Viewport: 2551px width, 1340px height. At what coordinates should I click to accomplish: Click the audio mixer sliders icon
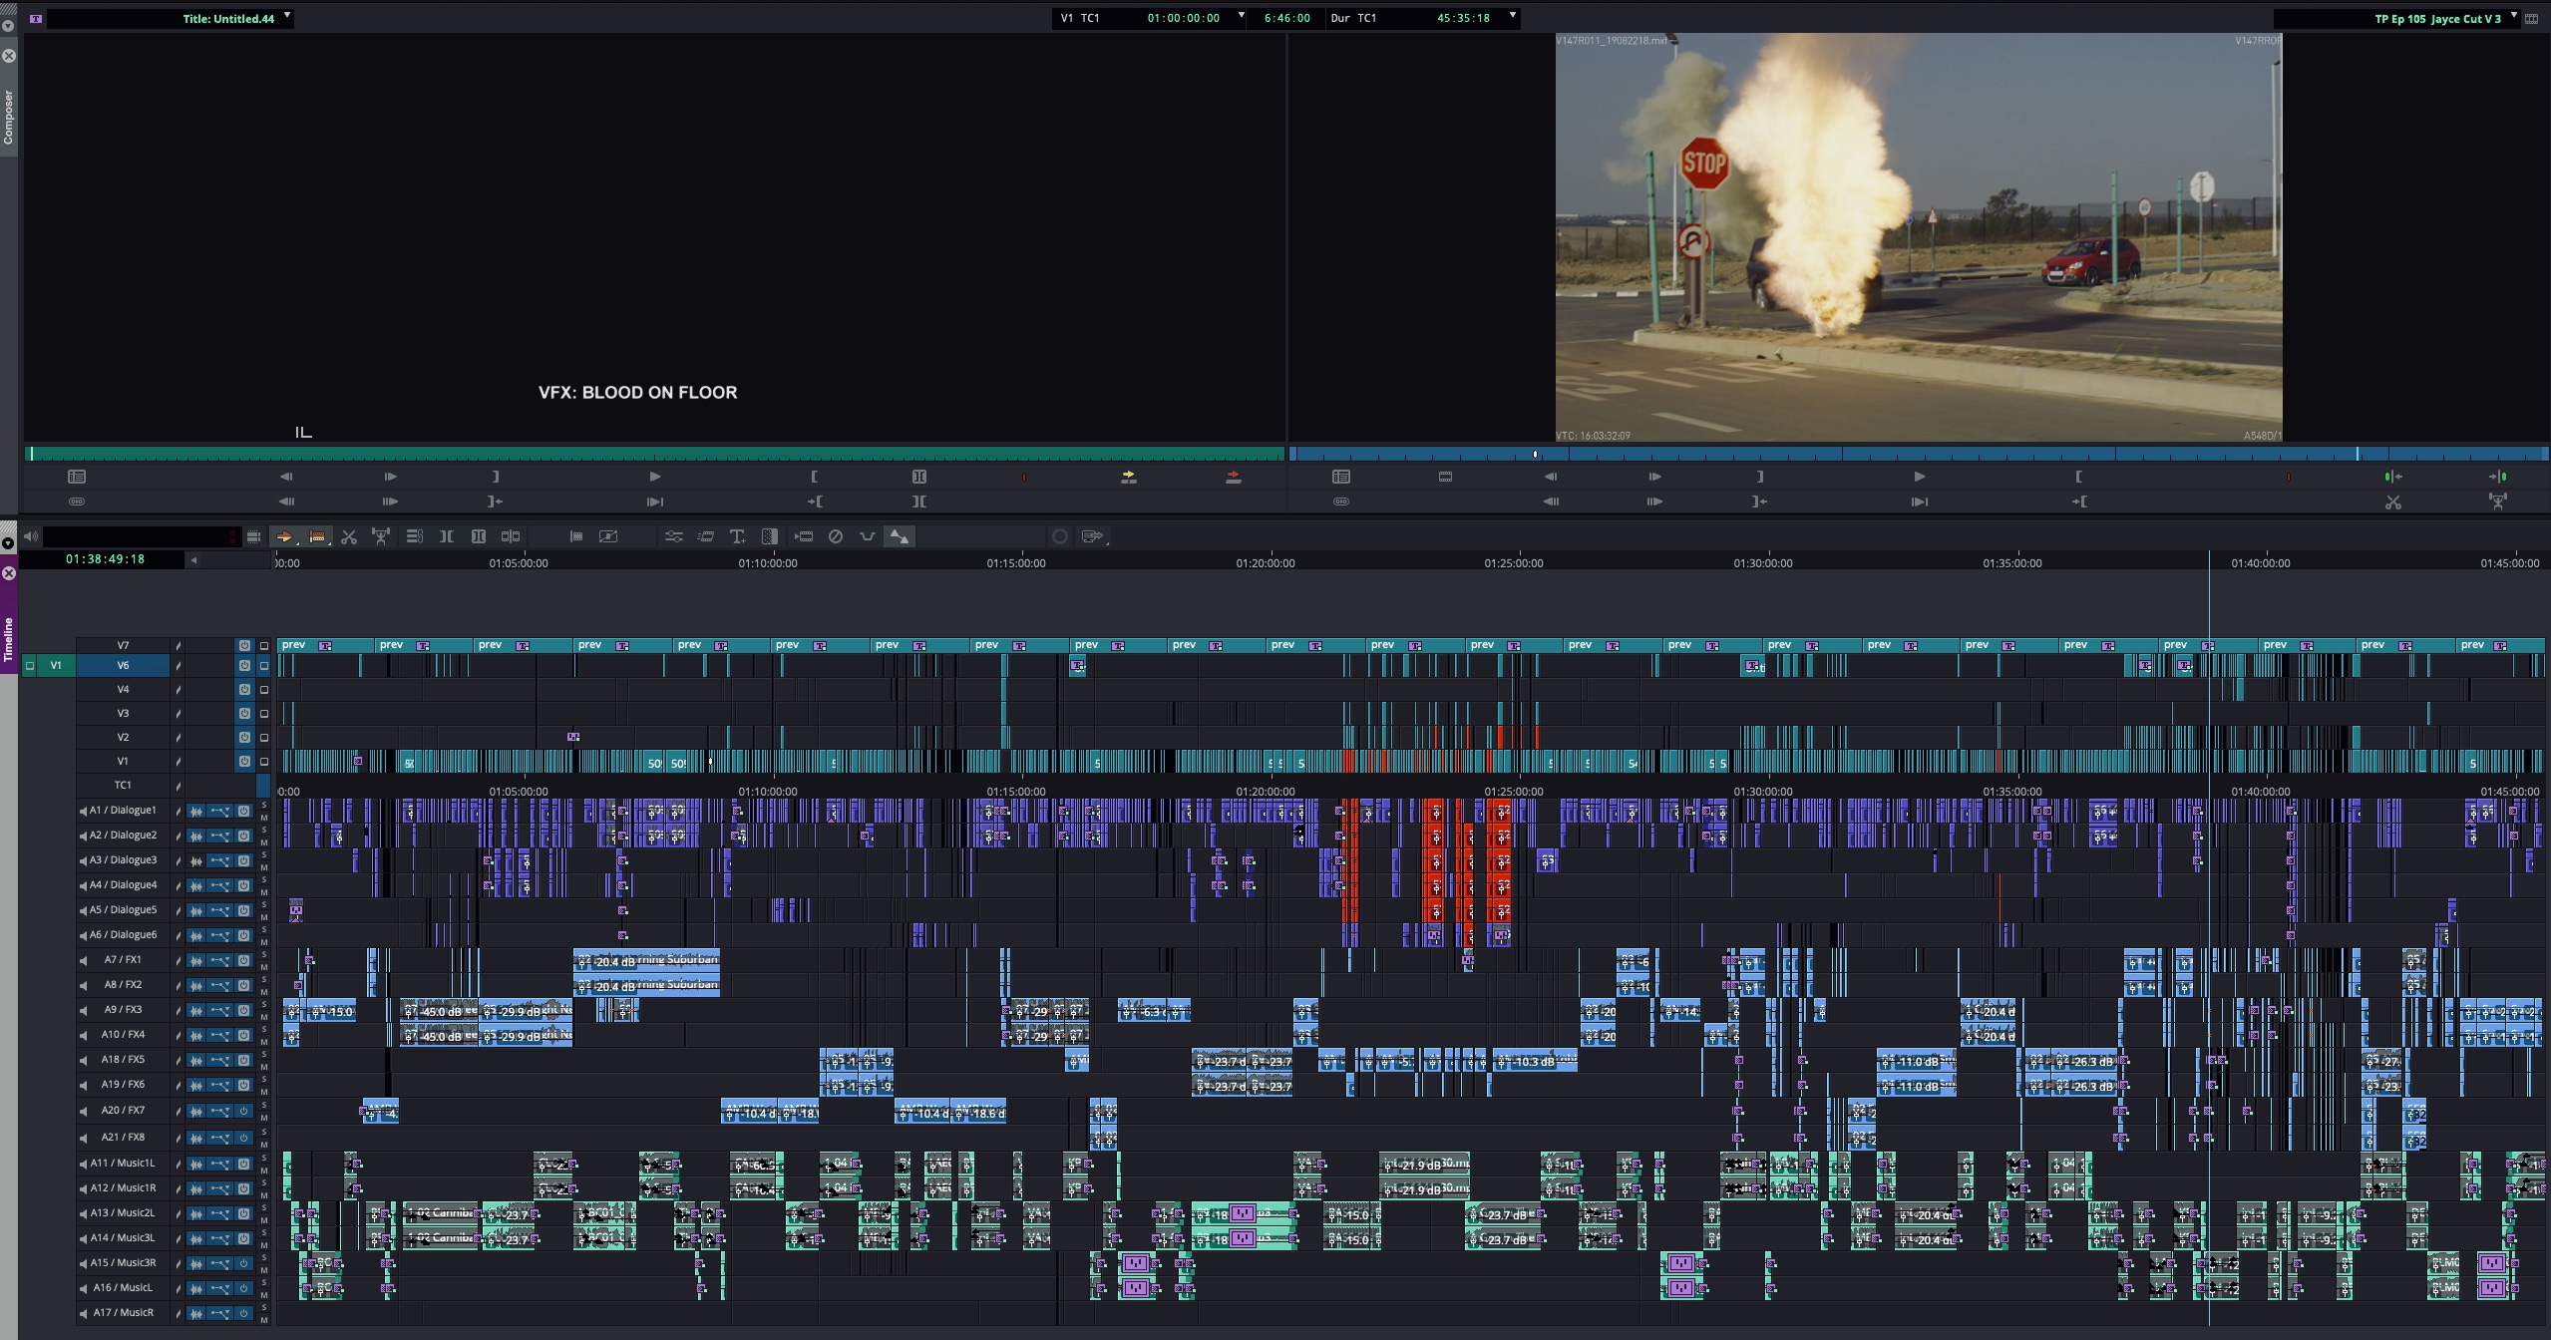(673, 536)
